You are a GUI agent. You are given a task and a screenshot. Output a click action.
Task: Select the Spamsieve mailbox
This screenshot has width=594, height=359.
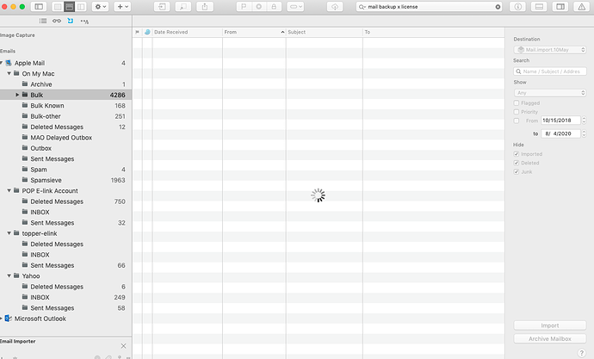(66, 180)
